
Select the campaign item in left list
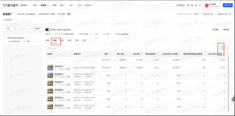click(x=24, y=40)
